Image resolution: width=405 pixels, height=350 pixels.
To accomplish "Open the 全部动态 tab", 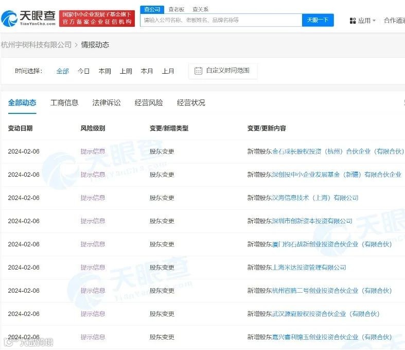I will [x=22, y=103].
